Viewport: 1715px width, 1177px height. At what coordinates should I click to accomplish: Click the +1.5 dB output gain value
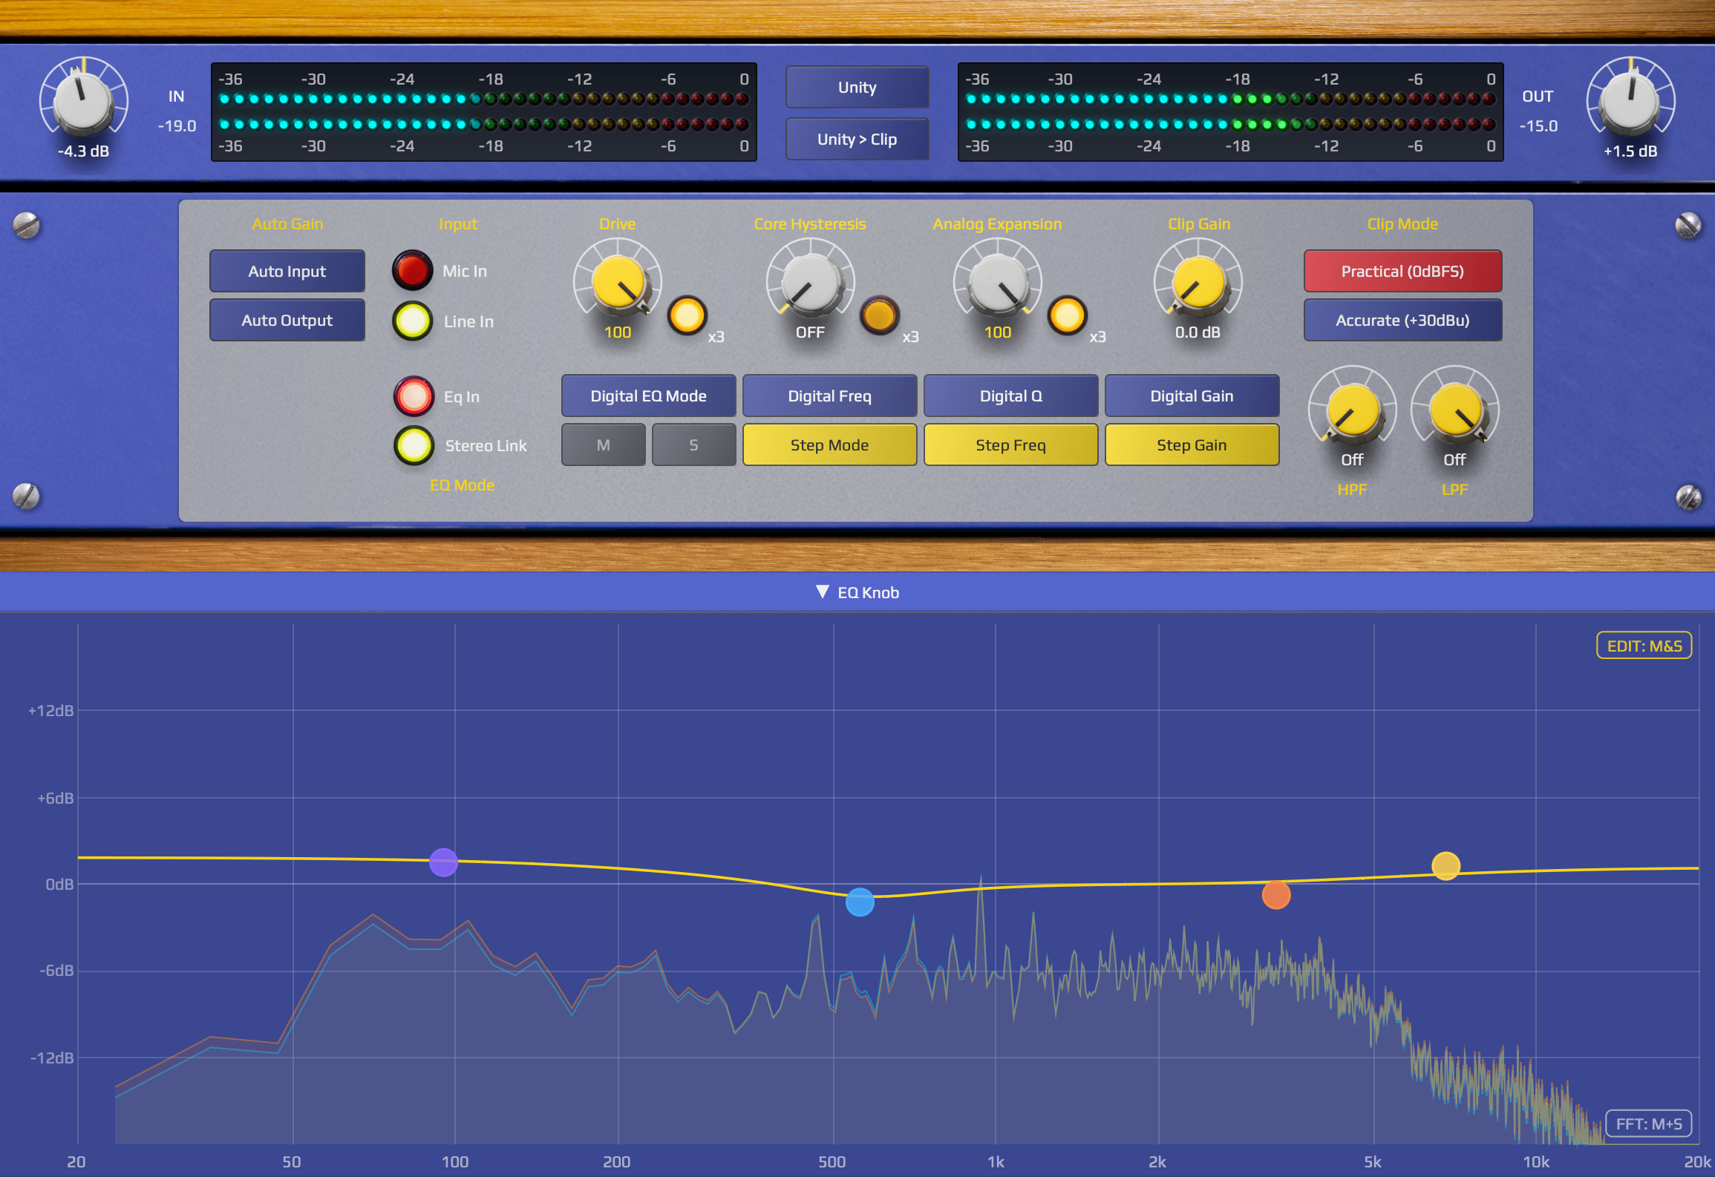[x=1630, y=151]
